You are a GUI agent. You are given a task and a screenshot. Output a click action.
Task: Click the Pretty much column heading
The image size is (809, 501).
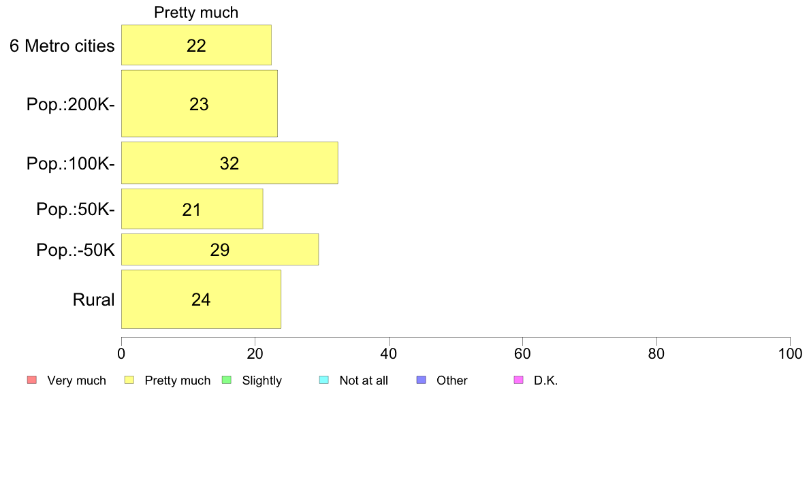[x=196, y=12]
